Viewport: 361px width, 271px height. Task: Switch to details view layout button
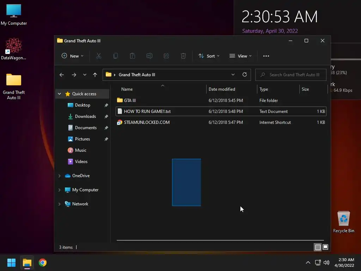[318, 247]
